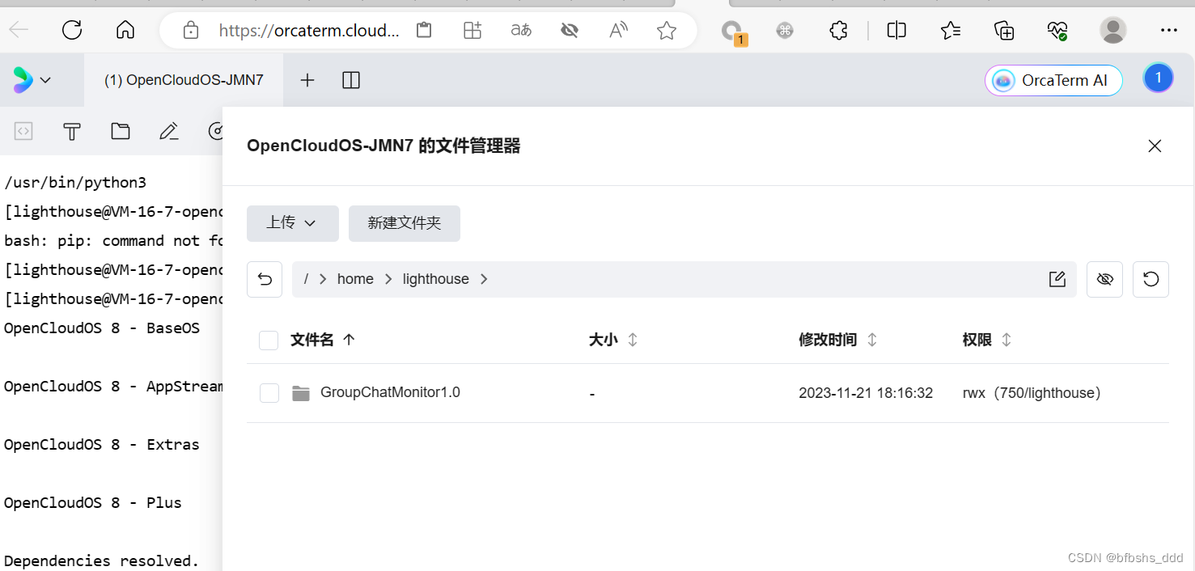
Task: Navigate to the home path segment
Action: (x=355, y=279)
